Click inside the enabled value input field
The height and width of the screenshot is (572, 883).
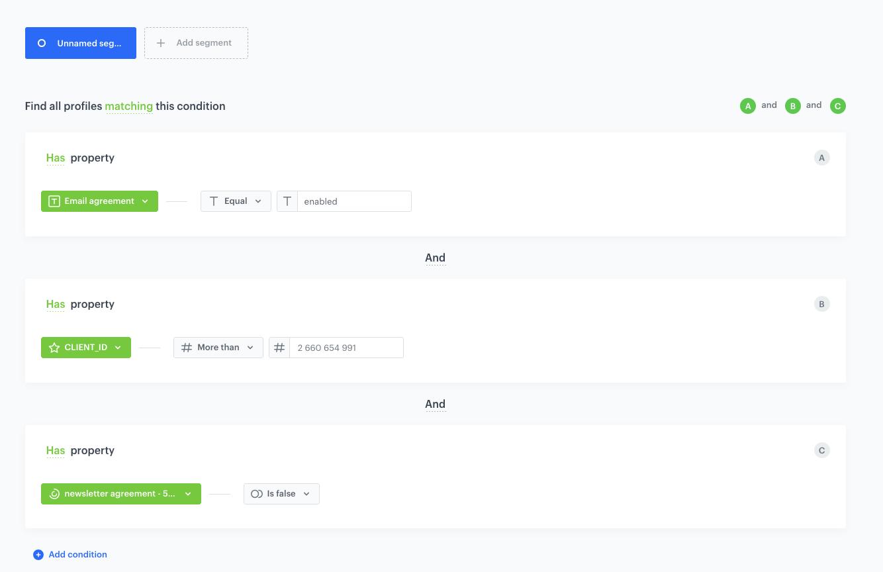(x=354, y=201)
